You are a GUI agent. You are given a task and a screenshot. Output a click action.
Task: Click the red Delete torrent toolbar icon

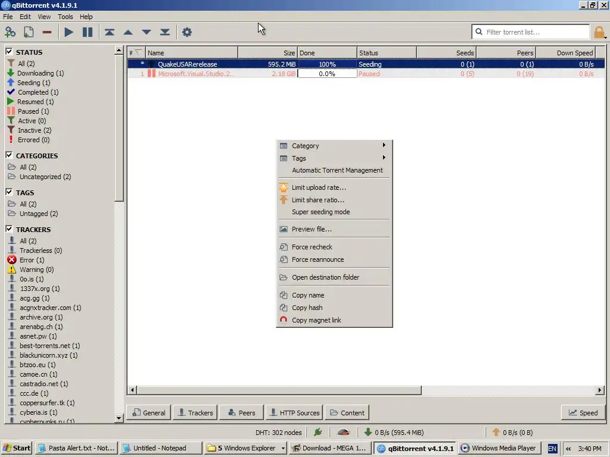(47, 32)
